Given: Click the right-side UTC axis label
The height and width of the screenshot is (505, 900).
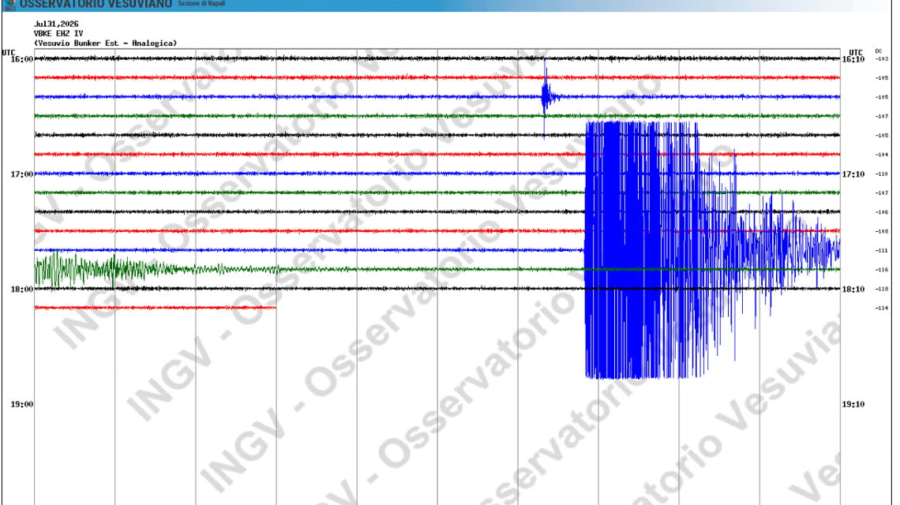Looking at the screenshot, I should 856,52.
